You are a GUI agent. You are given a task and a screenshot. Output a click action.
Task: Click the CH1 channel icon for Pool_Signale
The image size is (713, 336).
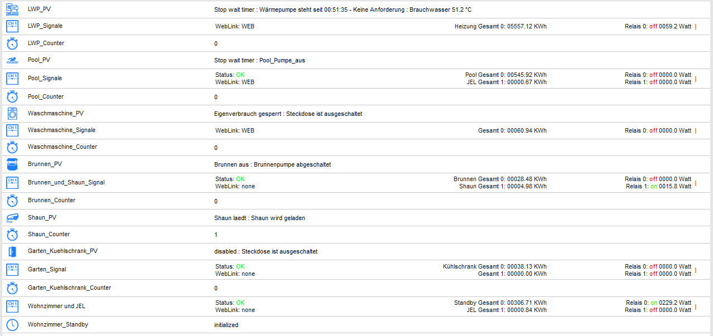coord(12,79)
